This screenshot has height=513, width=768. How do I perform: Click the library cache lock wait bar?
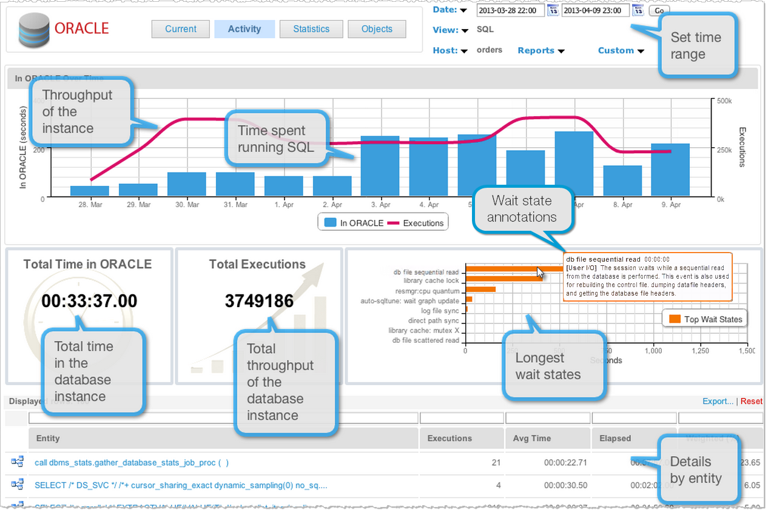(x=504, y=279)
